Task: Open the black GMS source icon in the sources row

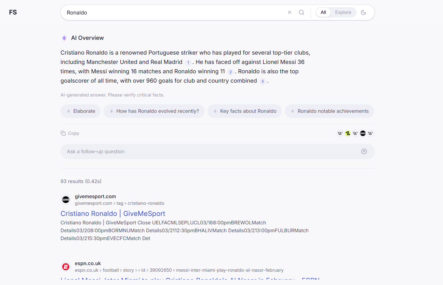Action: [x=363, y=133]
